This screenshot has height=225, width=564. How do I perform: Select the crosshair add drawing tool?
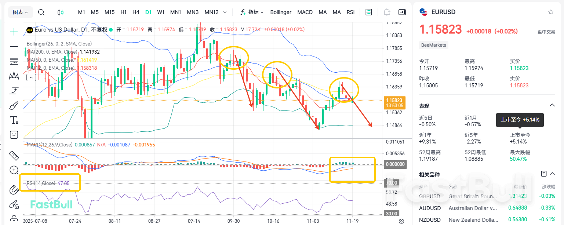coord(14,32)
